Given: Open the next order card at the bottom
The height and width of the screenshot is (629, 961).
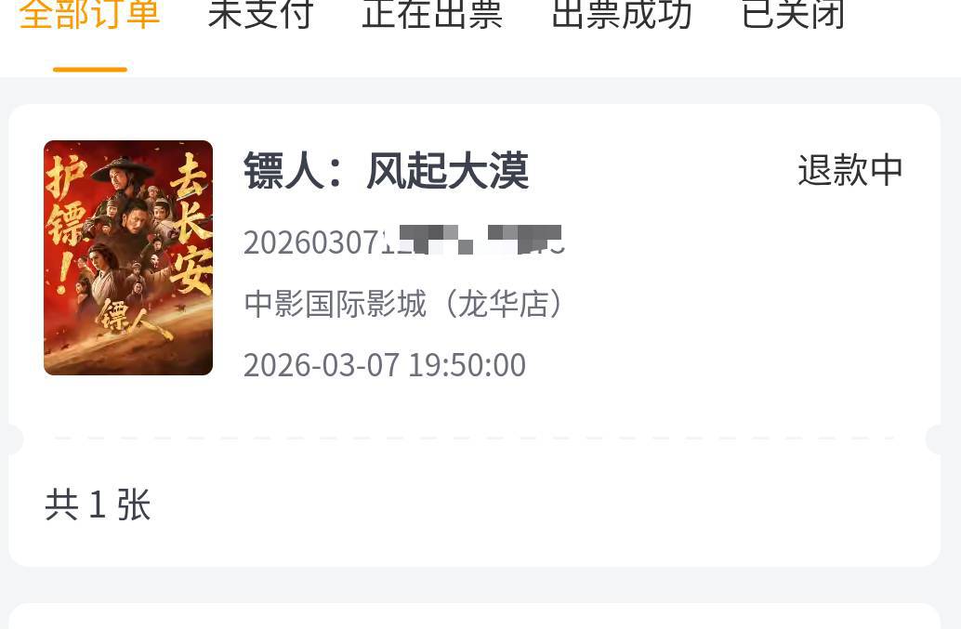Looking at the screenshot, I should click(474, 616).
